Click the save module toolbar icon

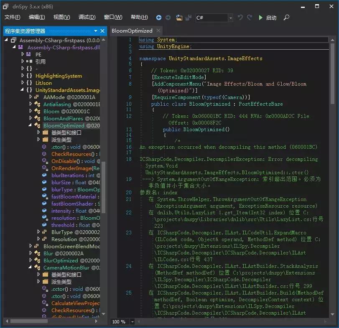(x=188, y=18)
